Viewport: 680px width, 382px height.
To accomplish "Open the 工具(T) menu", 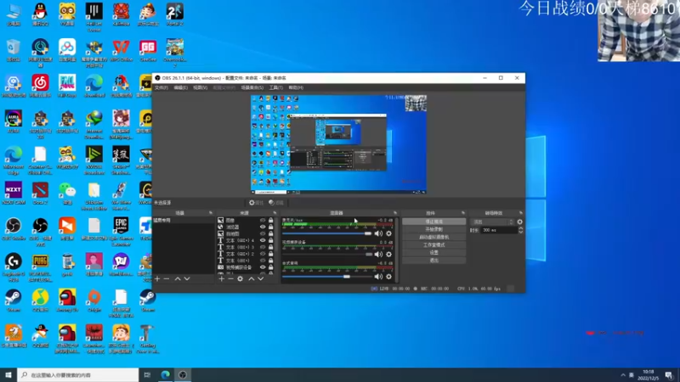I will point(275,87).
